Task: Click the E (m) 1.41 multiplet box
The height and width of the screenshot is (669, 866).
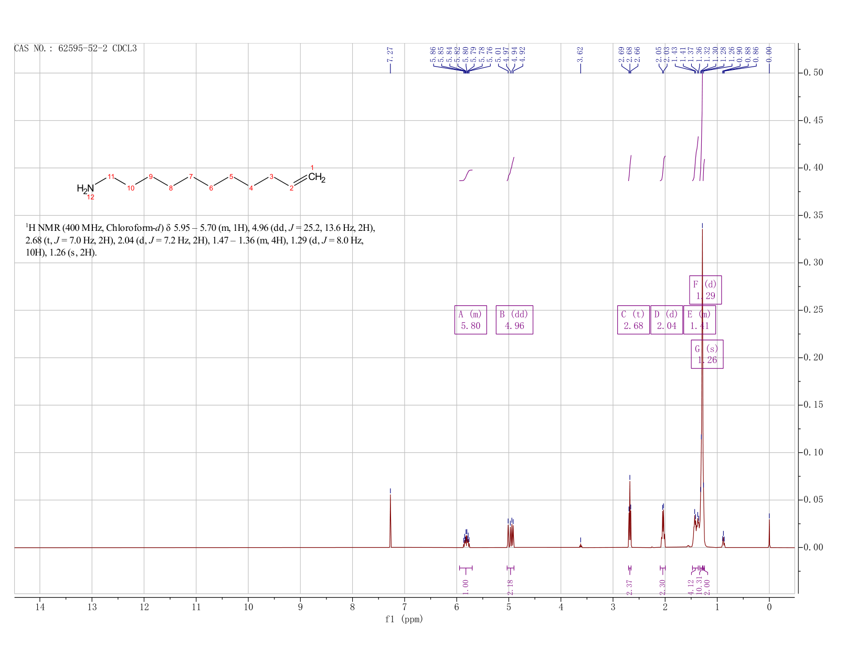Action: pos(699,320)
